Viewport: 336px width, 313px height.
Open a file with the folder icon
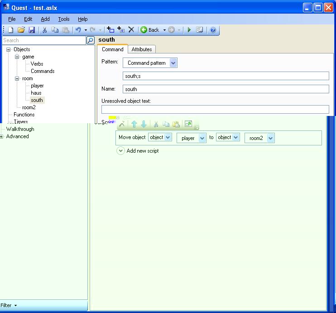[x=21, y=30]
